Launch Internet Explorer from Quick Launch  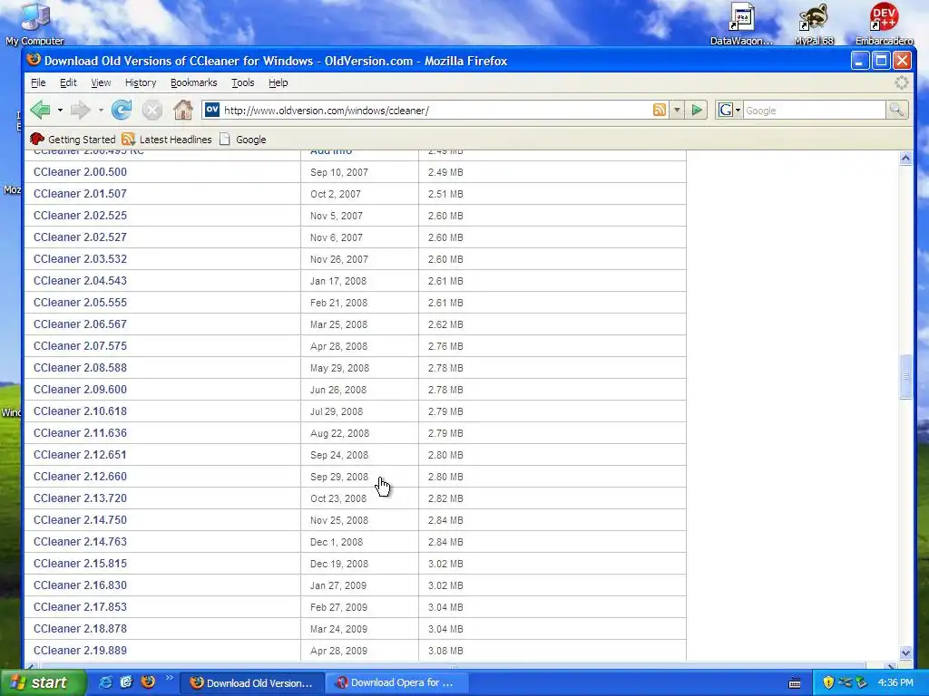pyautogui.click(x=105, y=682)
